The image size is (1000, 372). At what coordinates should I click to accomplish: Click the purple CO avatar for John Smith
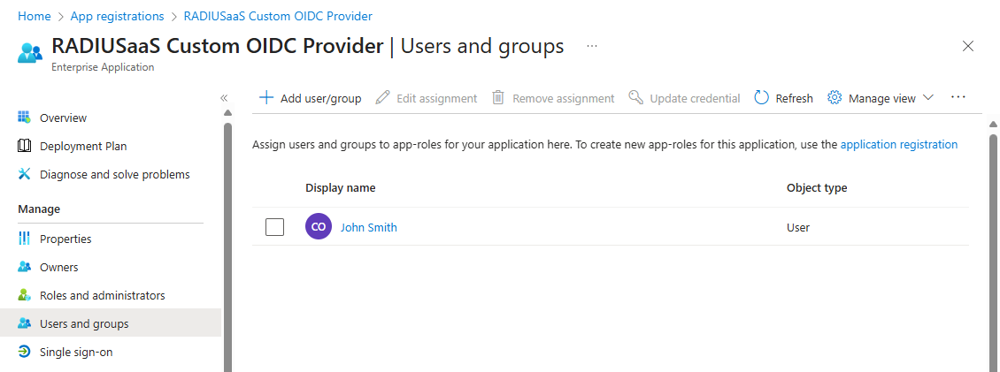coord(319,226)
